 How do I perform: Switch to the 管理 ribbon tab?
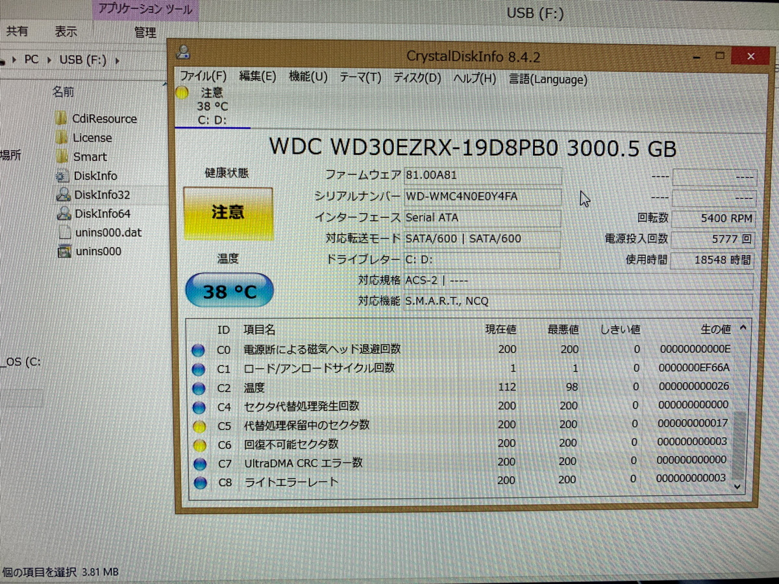point(145,32)
